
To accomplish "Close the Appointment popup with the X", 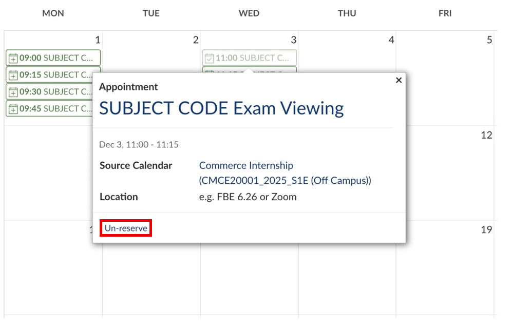I will (x=399, y=80).
